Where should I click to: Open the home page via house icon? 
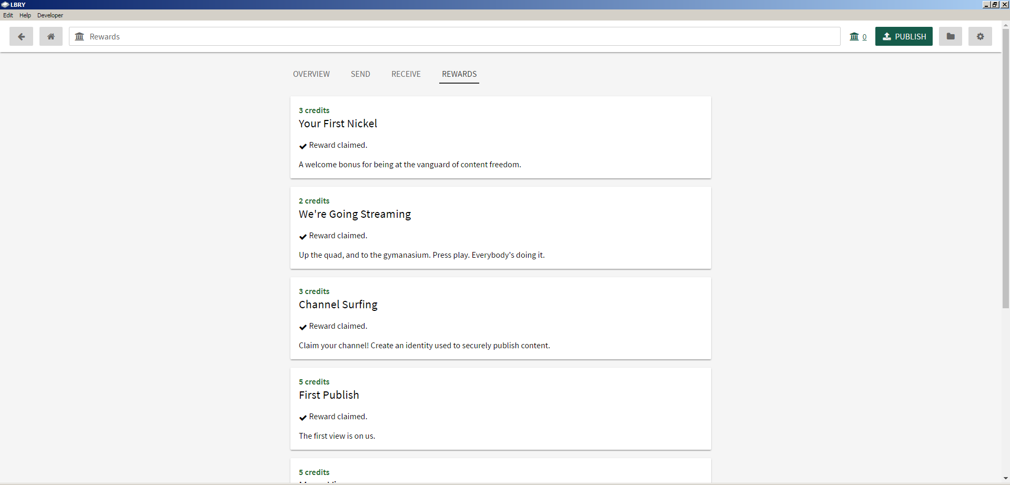pos(51,36)
